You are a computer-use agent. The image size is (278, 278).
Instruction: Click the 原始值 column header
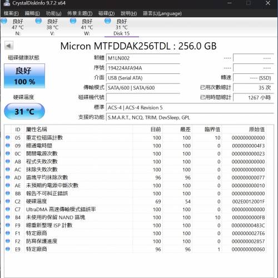(257, 130)
